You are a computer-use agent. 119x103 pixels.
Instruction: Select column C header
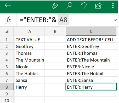[91, 31]
